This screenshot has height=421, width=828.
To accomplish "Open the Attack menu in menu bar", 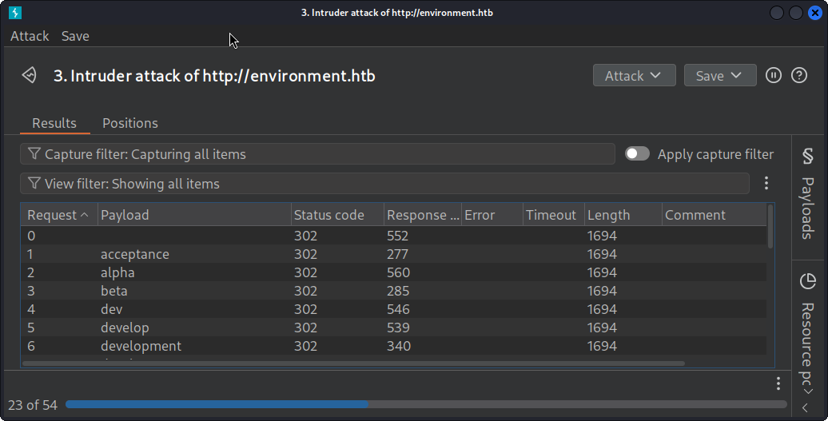I will pyautogui.click(x=30, y=36).
